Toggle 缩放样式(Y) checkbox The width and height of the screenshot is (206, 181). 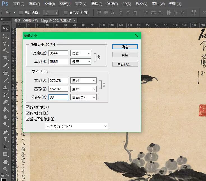[27, 107]
